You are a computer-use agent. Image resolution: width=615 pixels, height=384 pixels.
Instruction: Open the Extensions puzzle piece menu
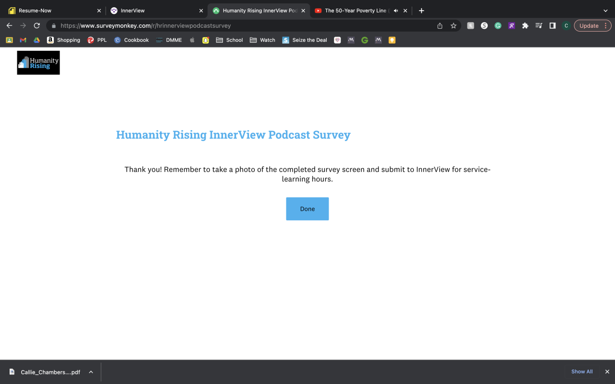point(525,26)
